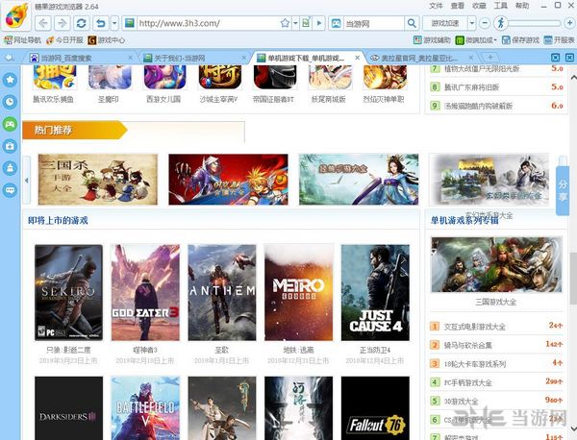Decrease speed with the minus button
Image resolution: width=577 pixels, height=440 pixels.
coord(485,23)
